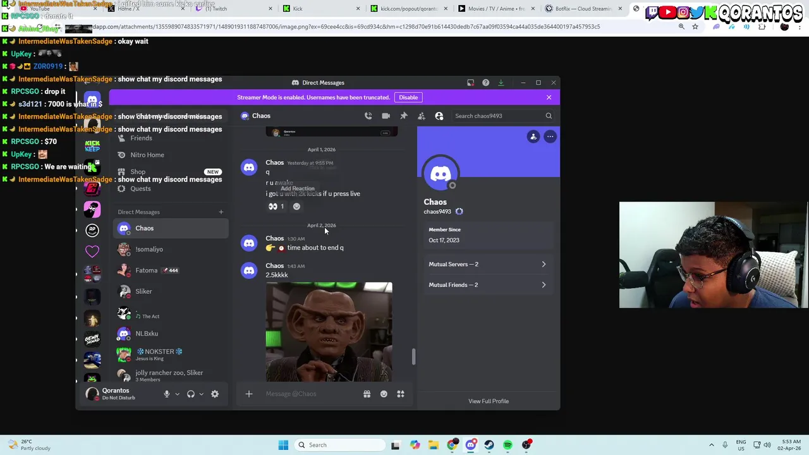Image resolution: width=809 pixels, height=455 pixels.
Task: Dismiss the Streamer Mode banner
Action: click(x=549, y=97)
